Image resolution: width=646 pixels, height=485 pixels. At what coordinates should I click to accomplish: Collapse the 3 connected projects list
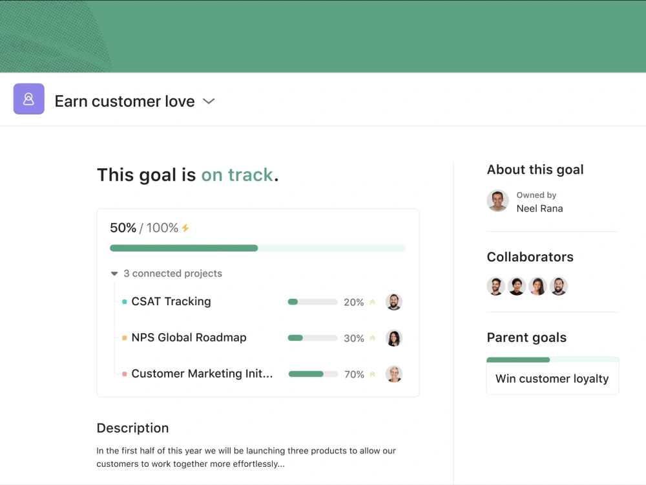pyautogui.click(x=114, y=273)
